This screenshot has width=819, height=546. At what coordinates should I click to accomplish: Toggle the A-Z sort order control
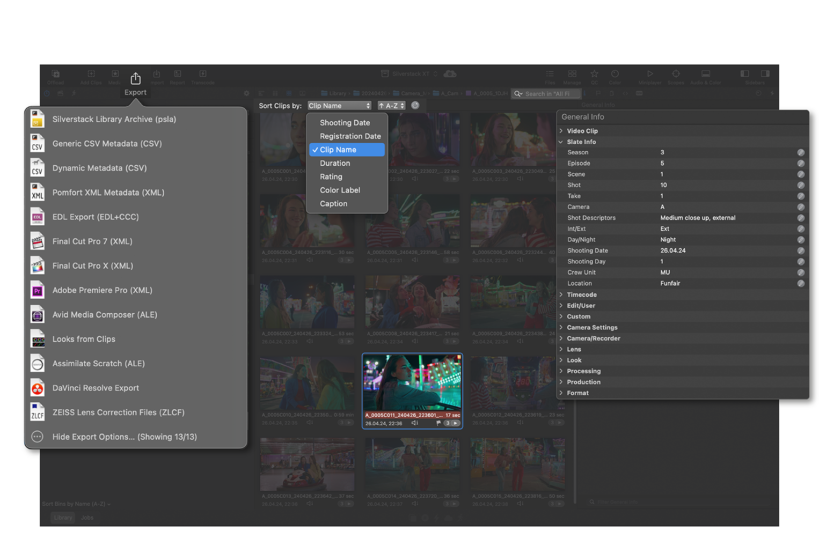[x=391, y=106]
